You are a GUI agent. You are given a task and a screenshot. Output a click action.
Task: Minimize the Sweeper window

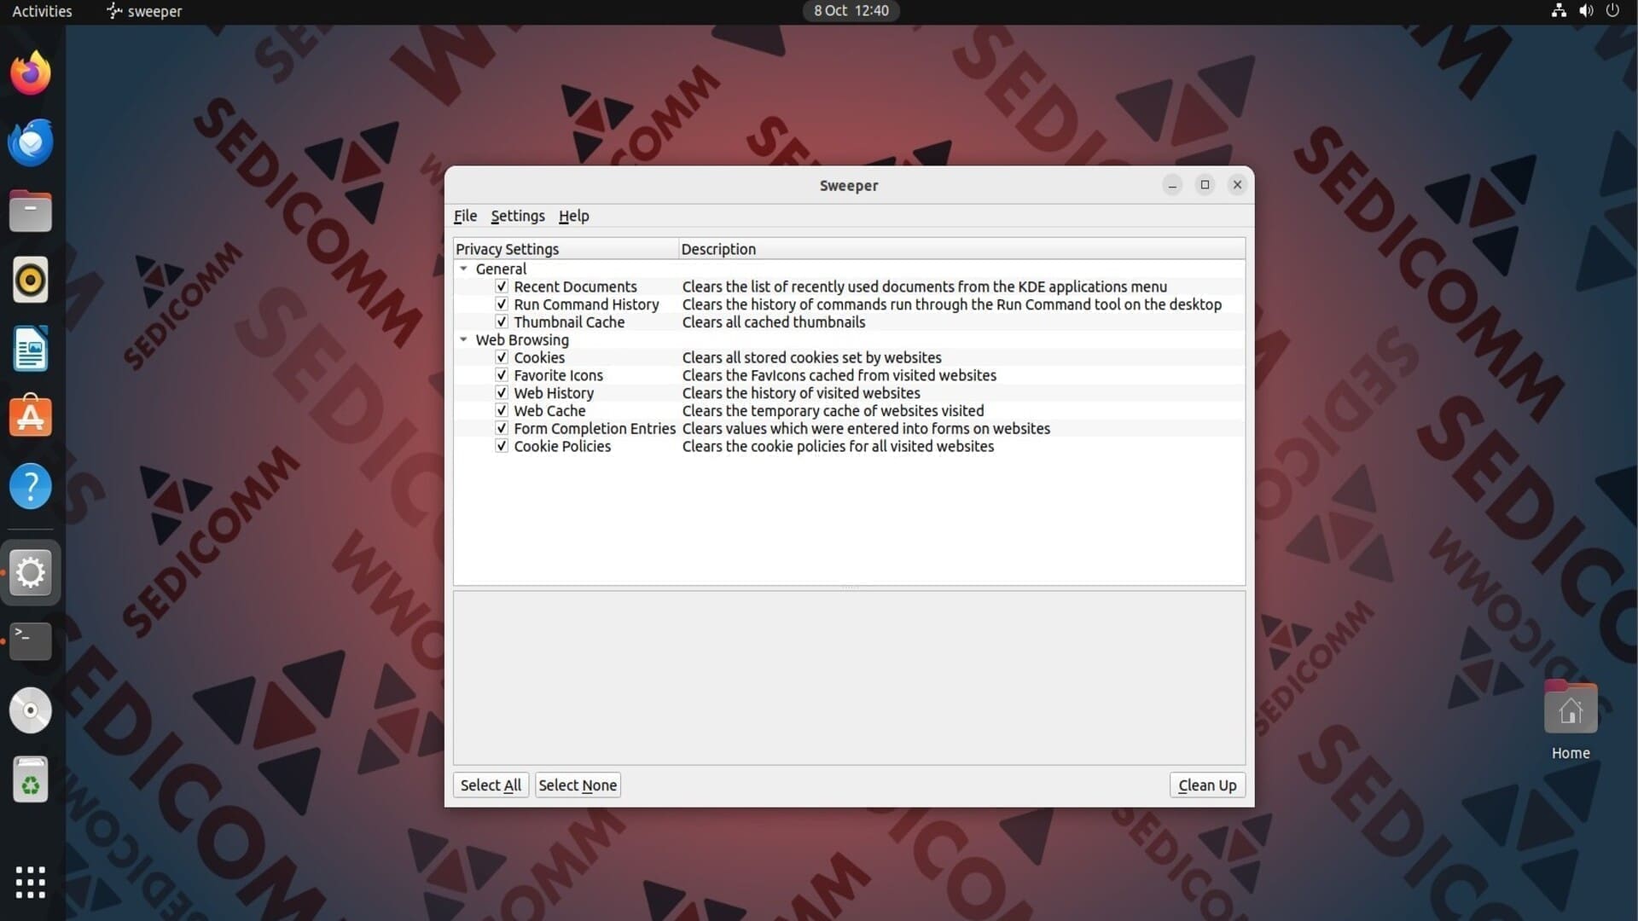pyautogui.click(x=1172, y=185)
